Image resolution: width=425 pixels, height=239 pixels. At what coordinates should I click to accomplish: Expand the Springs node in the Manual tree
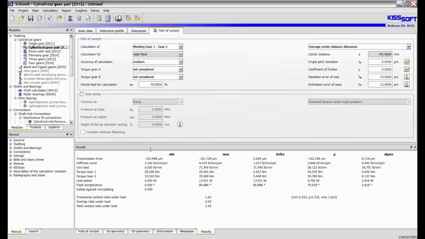pyautogui.click(x=11, y=156)
